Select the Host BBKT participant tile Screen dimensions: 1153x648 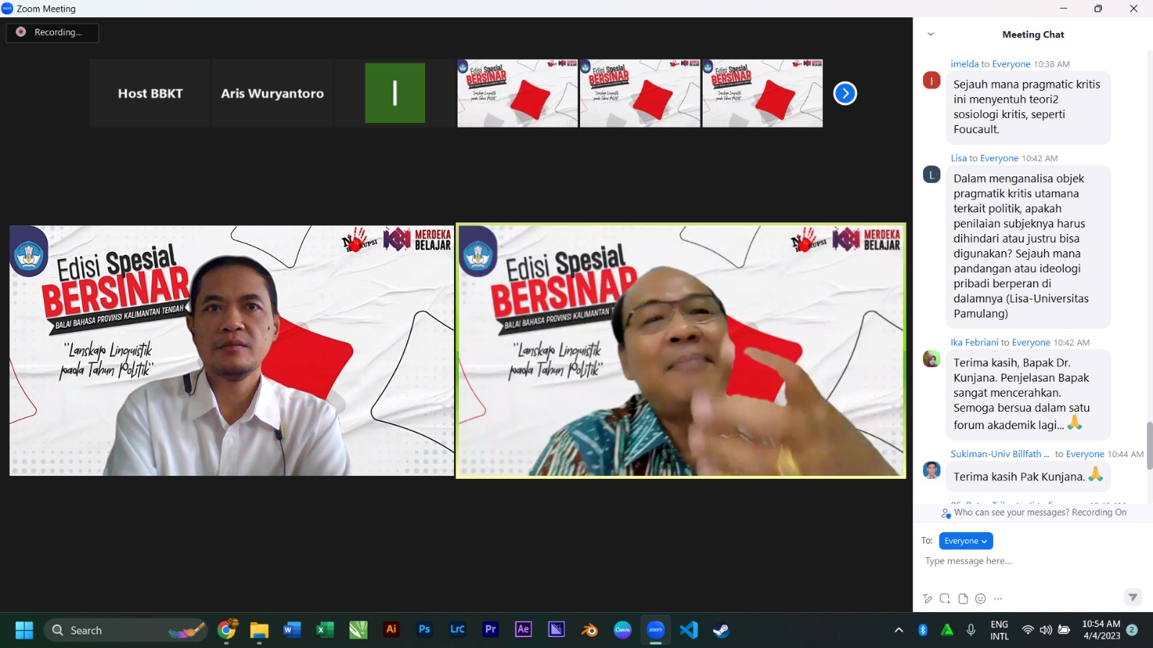tap(150, 94)
